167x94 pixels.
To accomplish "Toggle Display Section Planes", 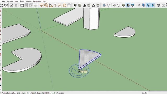I will [x=143, y=5].
